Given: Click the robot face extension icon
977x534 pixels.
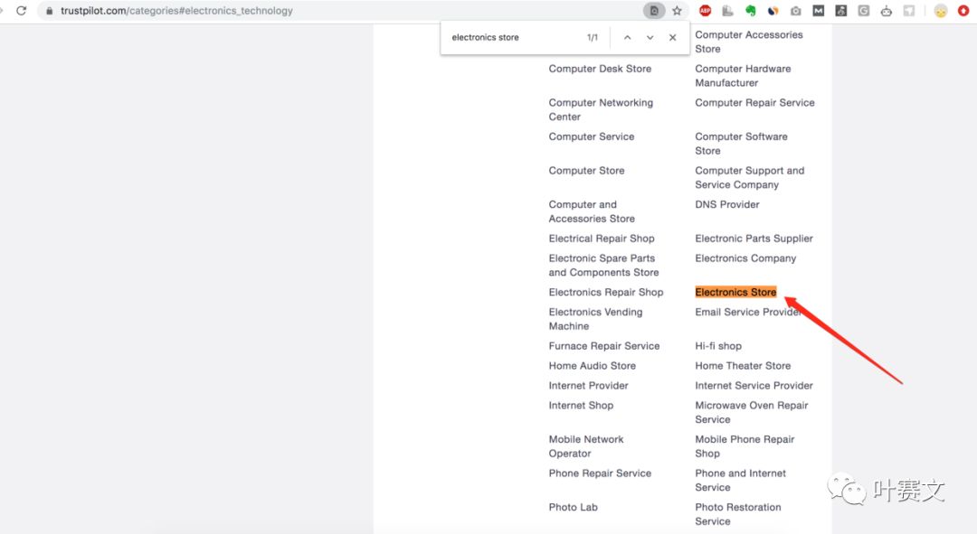Looking at the screenshot, I should [x=886, y=11].
